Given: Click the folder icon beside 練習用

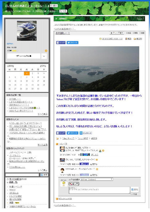Looking at the screenshot, I should (x=135, y=39).
